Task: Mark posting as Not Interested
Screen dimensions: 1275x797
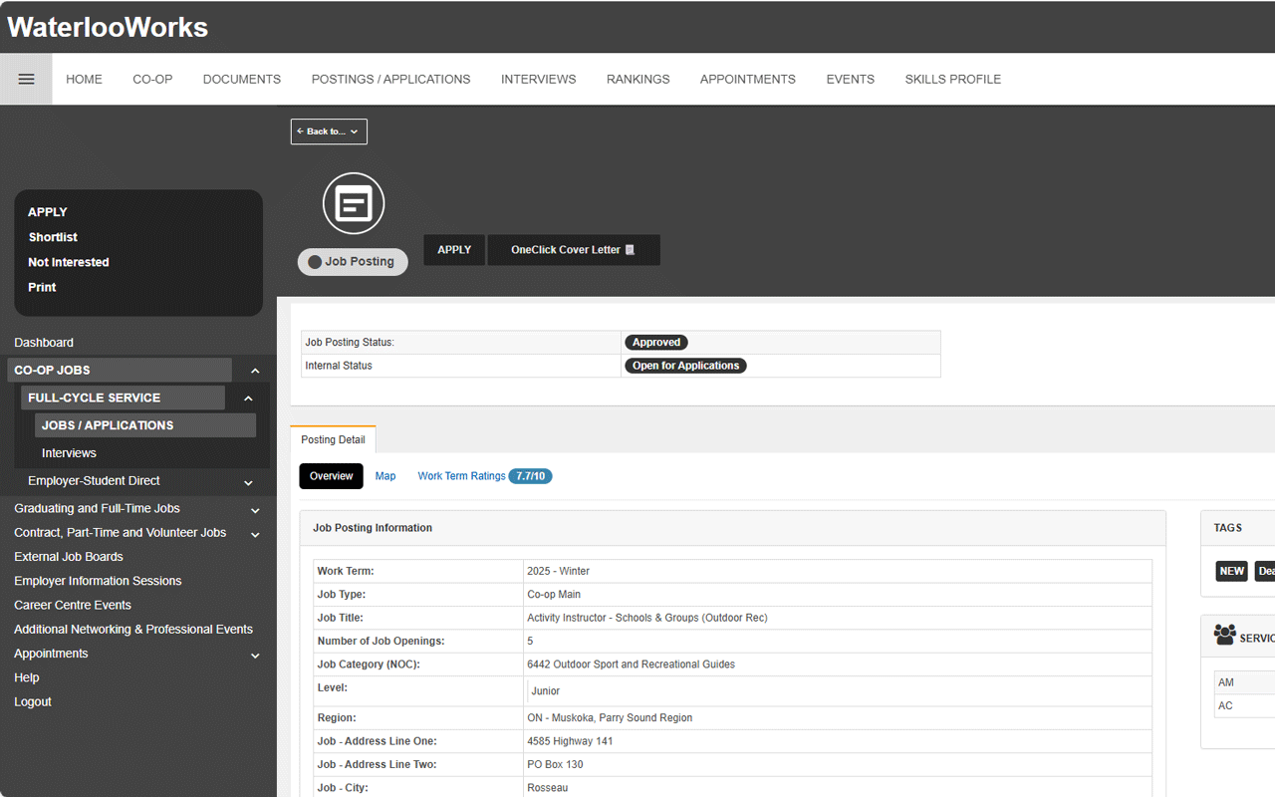Action: click(x=69, y=262)
